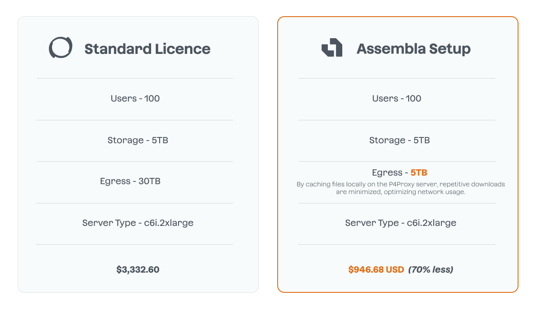Select the Assembla Setup heading
Image resolution: width=536 pixels, height=309 pixels.
pos(413,49)
